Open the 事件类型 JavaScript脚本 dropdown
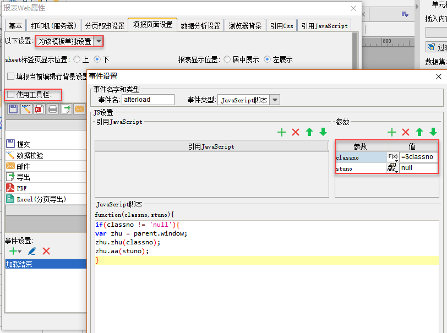This screenshot has width=447, height=333. 275,100
